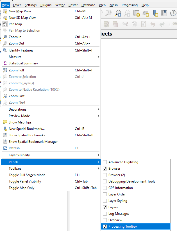Click New 3D Map View toolbar icon
The width and height of the screenshot is (177, 231).
pos(146,13)
